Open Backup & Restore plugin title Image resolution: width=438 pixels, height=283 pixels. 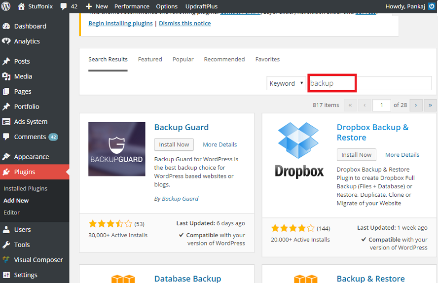[371, 279]
